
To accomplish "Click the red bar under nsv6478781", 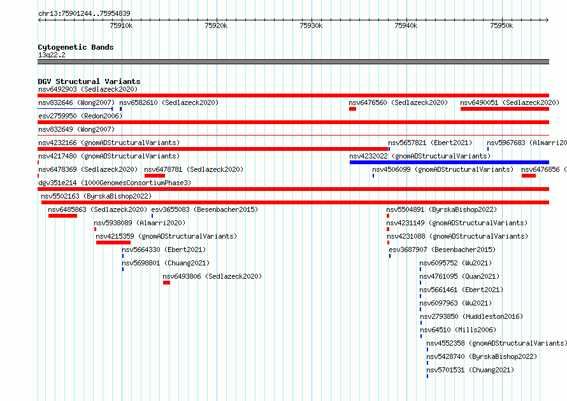I will coord(155,176).
